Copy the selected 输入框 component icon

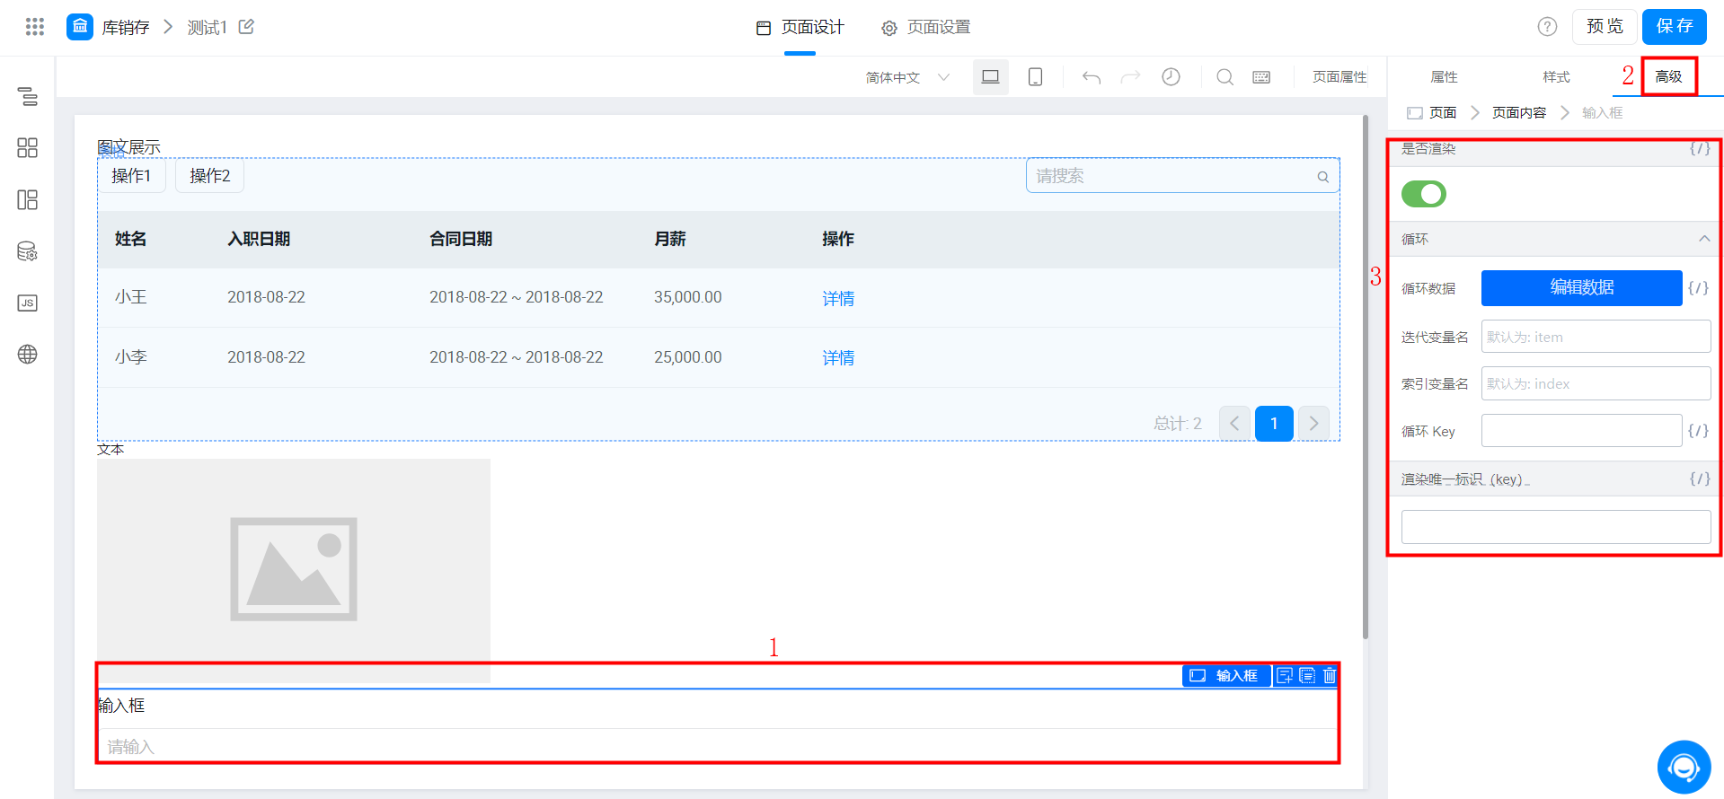pyautogui.click(x=1307, y=675)
